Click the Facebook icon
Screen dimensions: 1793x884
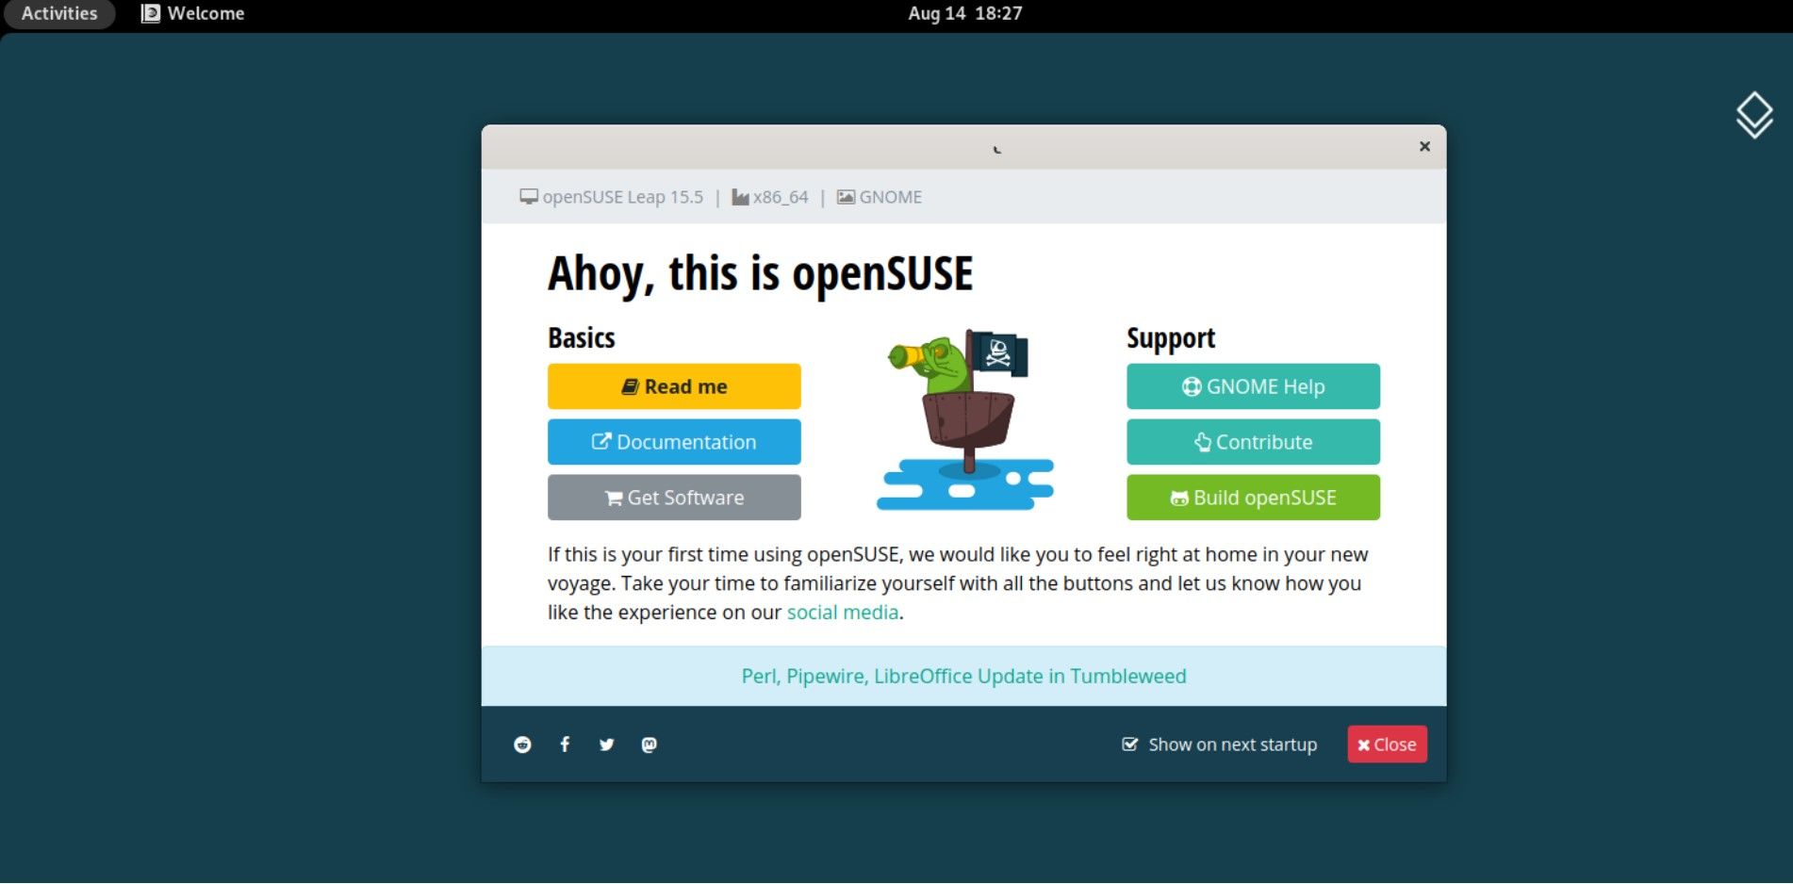(565, 744)
